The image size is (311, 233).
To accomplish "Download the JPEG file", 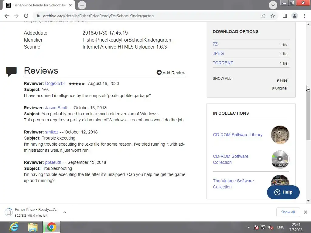I will (x=218, y=53).
